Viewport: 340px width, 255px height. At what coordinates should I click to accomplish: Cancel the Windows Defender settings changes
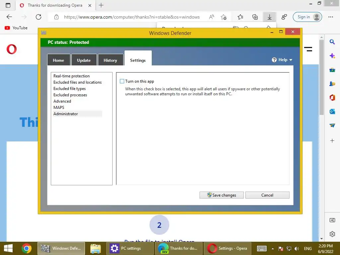[267, 195]
